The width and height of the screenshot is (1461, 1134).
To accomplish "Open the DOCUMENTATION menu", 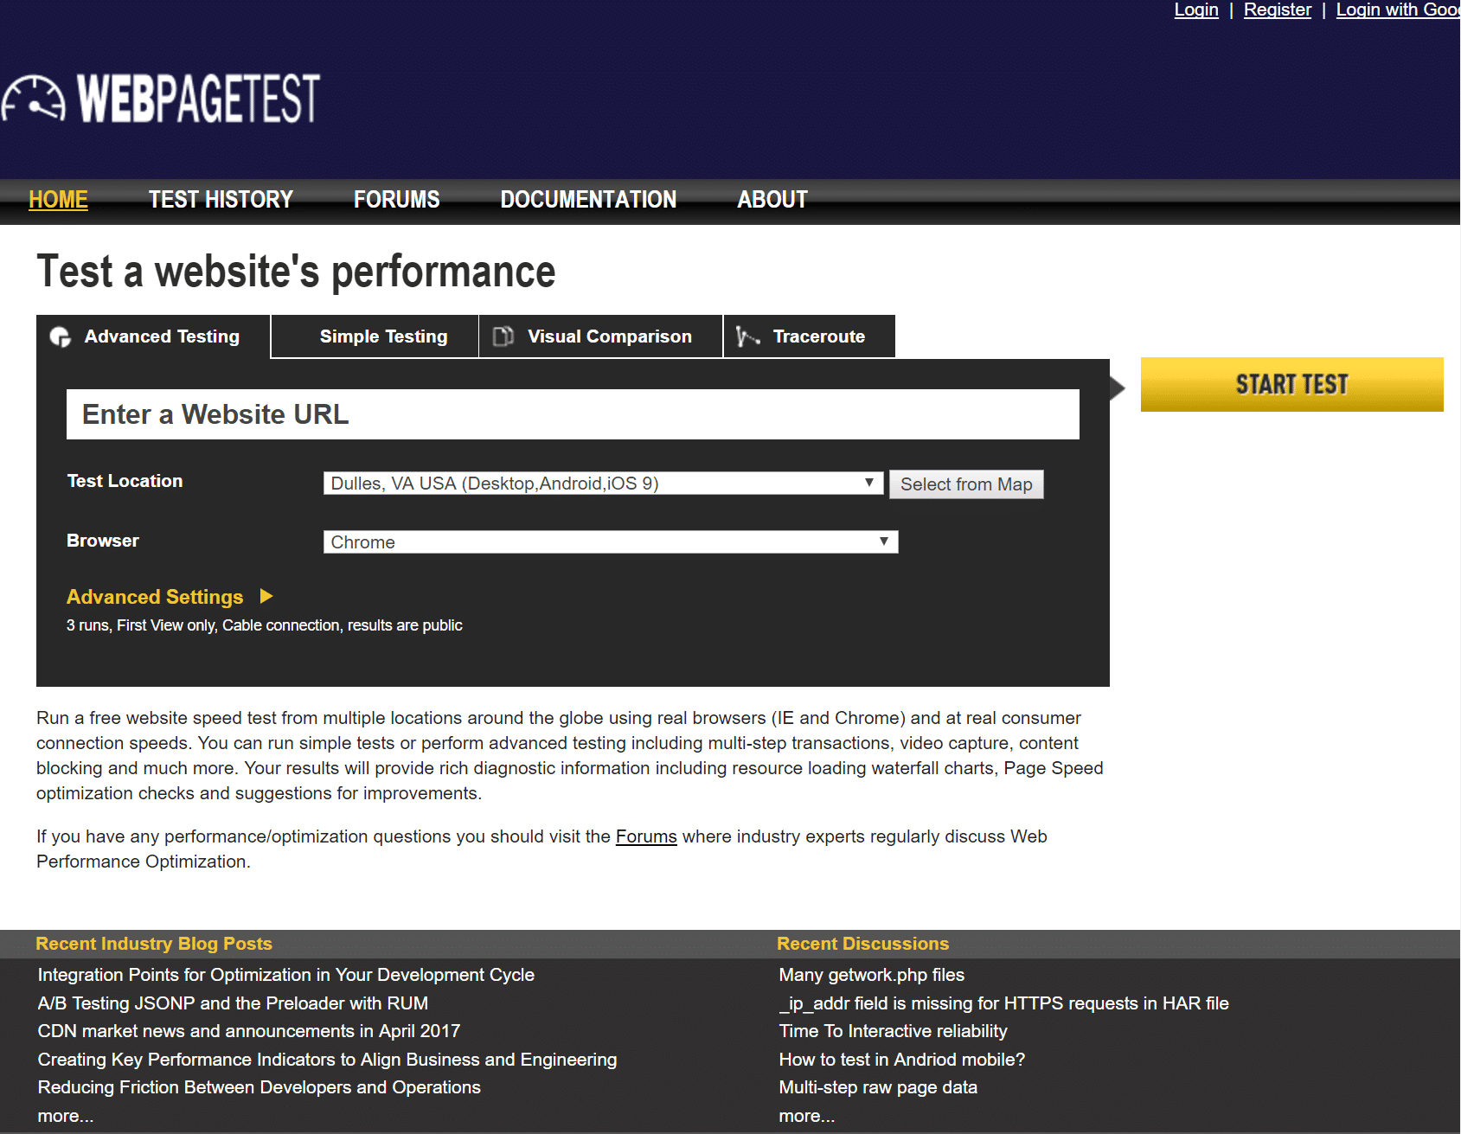I will point(588,199).
